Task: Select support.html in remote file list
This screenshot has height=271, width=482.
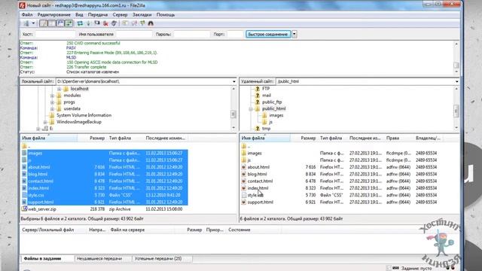Action: click(261, 202)
